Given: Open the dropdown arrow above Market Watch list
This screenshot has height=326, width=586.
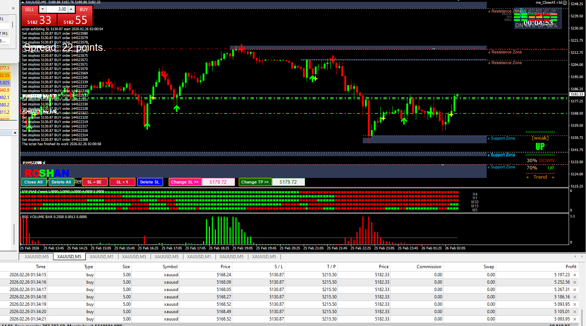Looking at the screenshot, I should (13, 8).
